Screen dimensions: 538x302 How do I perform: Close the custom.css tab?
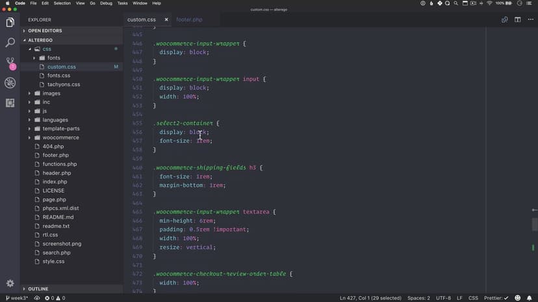point(166,19)
